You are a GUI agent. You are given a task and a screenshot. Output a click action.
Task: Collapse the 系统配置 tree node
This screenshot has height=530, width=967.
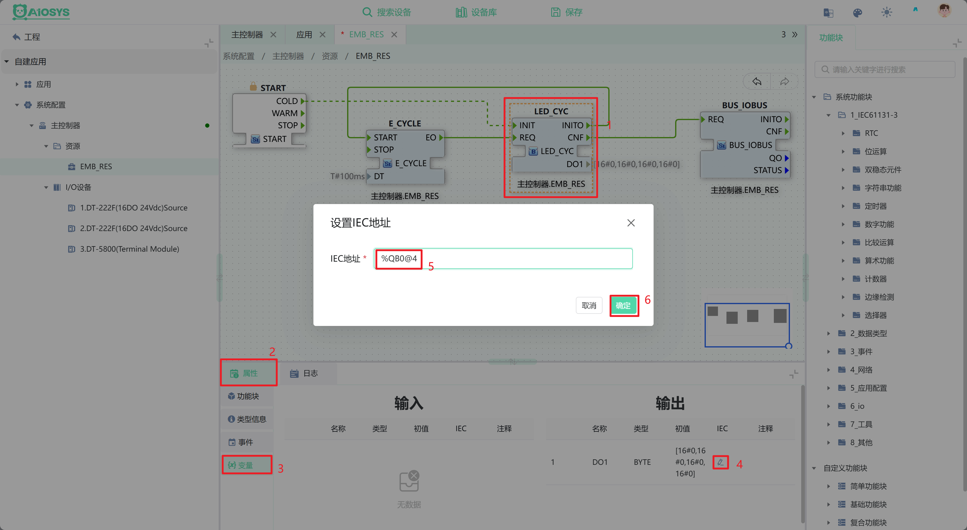(17, 105)
